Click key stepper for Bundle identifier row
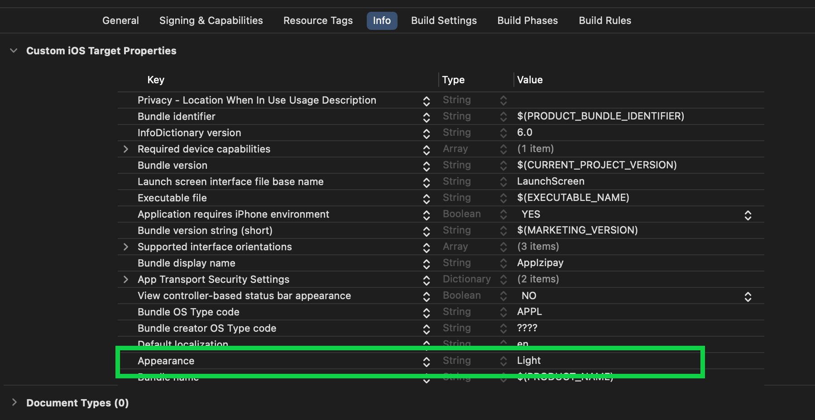This screenshot has width=815, height=420. 426,117
